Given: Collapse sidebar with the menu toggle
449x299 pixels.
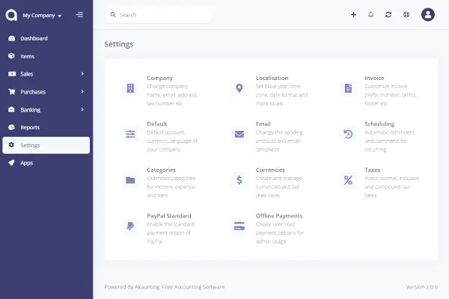Looking at the screenshot, I should [x=79, y=15].
